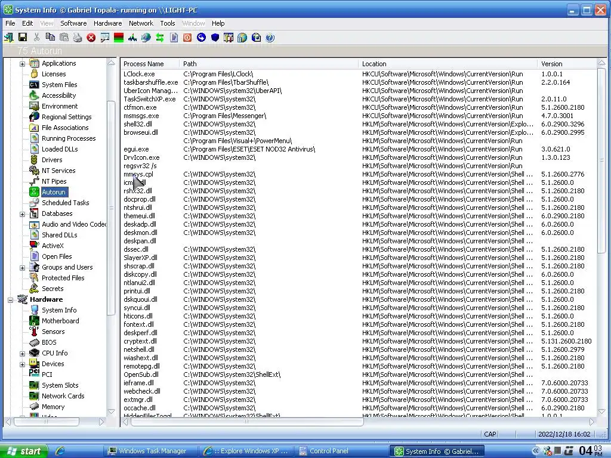Click the red X stop icon

pyautogui.click(x=91, y=38)
